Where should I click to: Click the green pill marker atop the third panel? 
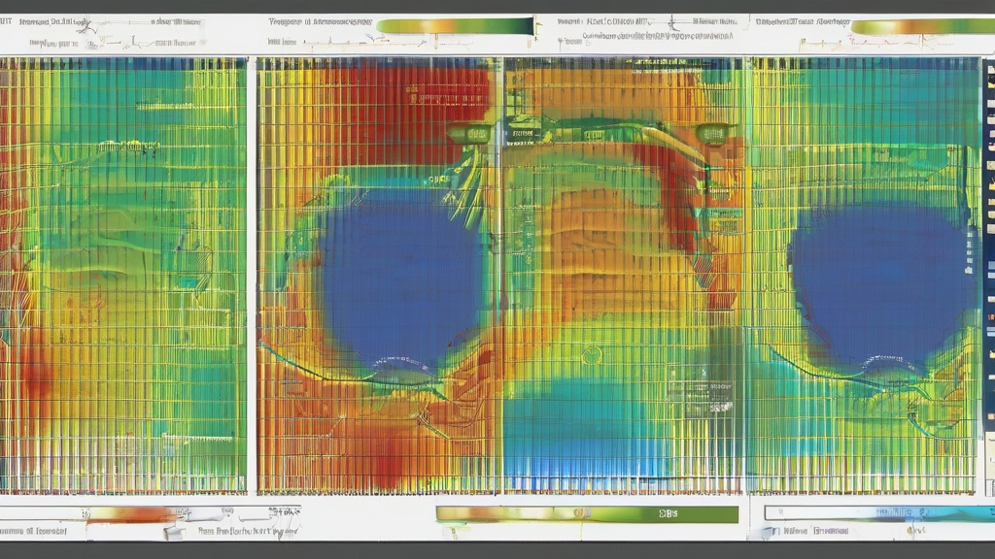click(713, 133)
